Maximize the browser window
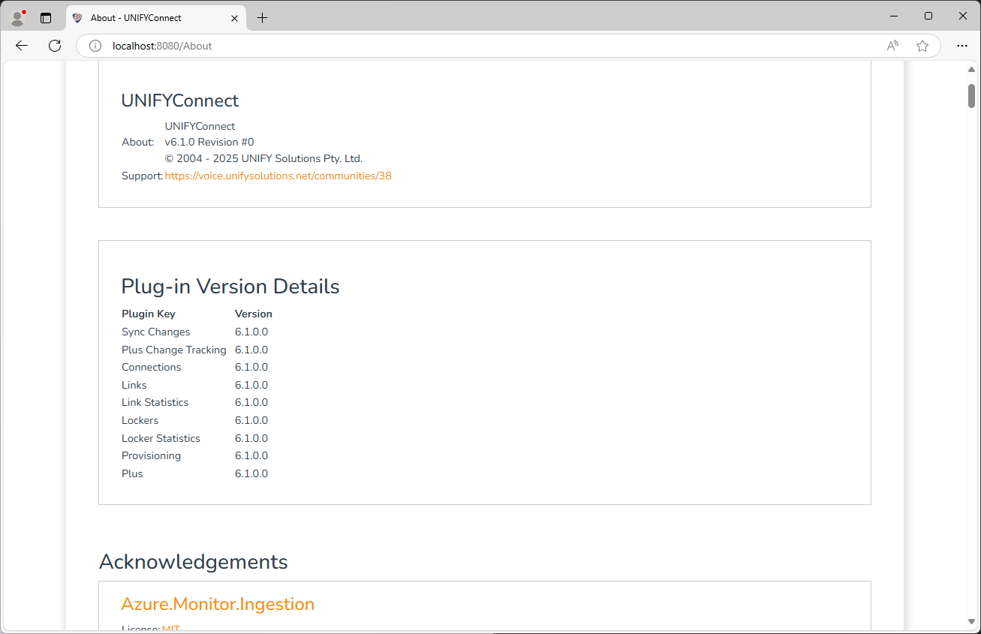 tap(928, 16)
